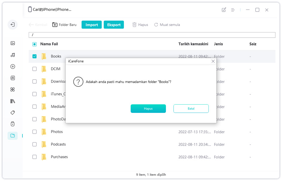Open the Bookmarks tag icon in sidebar
The height and width of the screenshot is (181, 282).
click(x=13, y=113)
